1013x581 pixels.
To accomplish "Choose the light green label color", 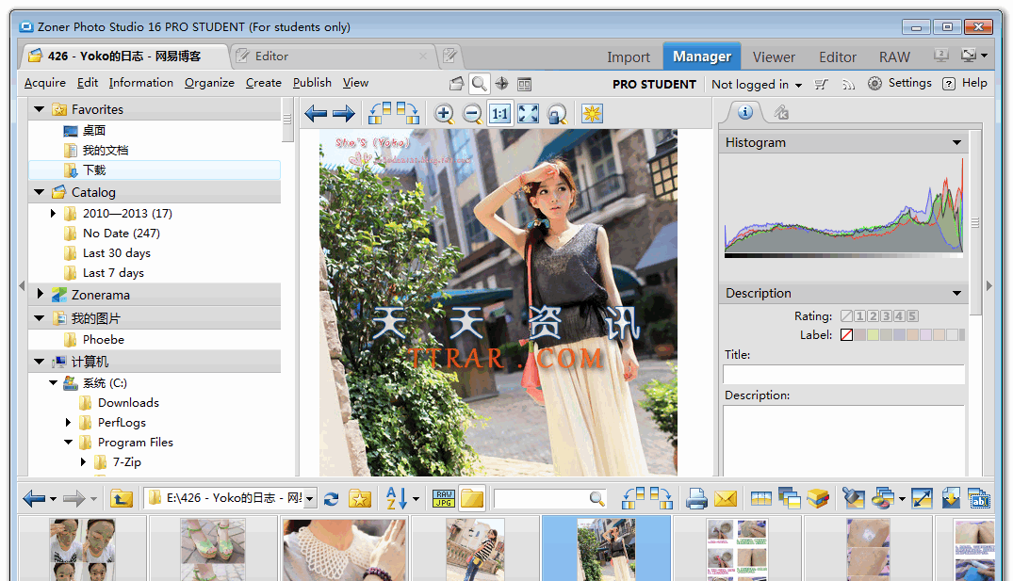I will [x=874, y=334].
